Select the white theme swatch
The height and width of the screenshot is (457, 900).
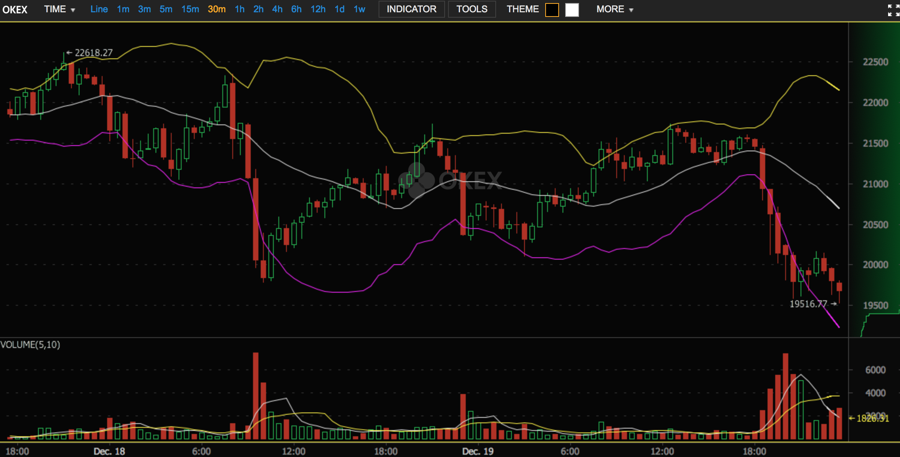click(x=572, y=10)
